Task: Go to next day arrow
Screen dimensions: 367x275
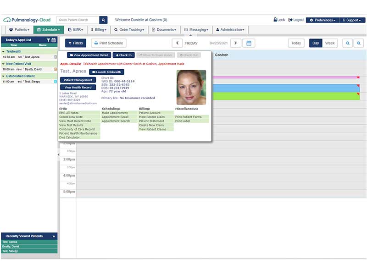Action: (x=235, y=43)
